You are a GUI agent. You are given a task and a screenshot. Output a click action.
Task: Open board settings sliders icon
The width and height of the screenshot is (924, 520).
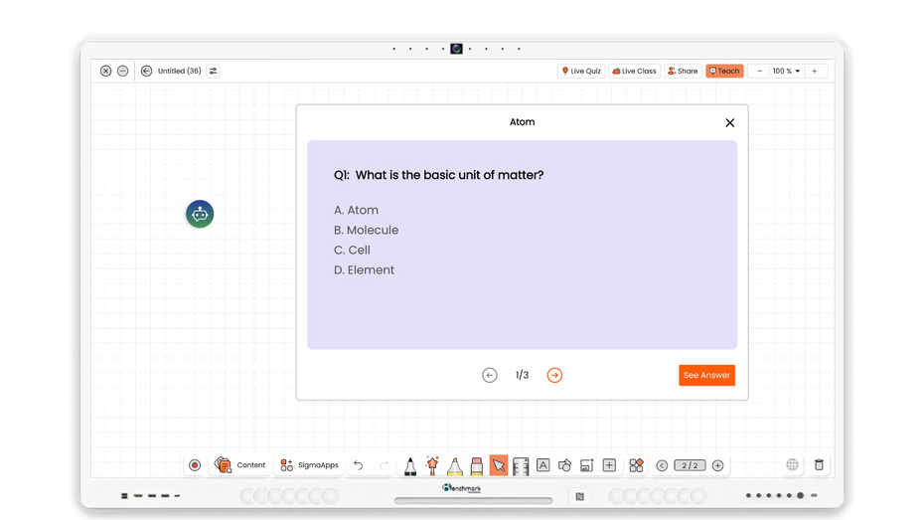point(214,71)
